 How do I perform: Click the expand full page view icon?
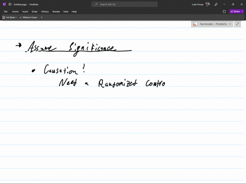(x=237, y=24)
